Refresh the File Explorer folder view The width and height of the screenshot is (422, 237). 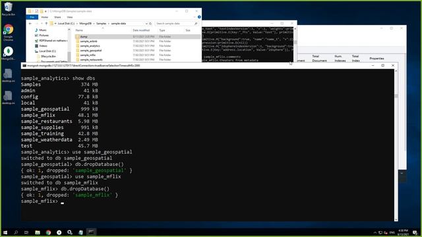(150, 24)
